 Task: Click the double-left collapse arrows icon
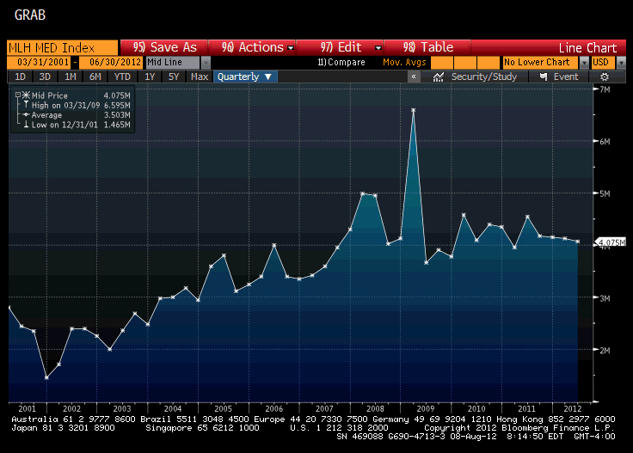click(x=415, y=77)
